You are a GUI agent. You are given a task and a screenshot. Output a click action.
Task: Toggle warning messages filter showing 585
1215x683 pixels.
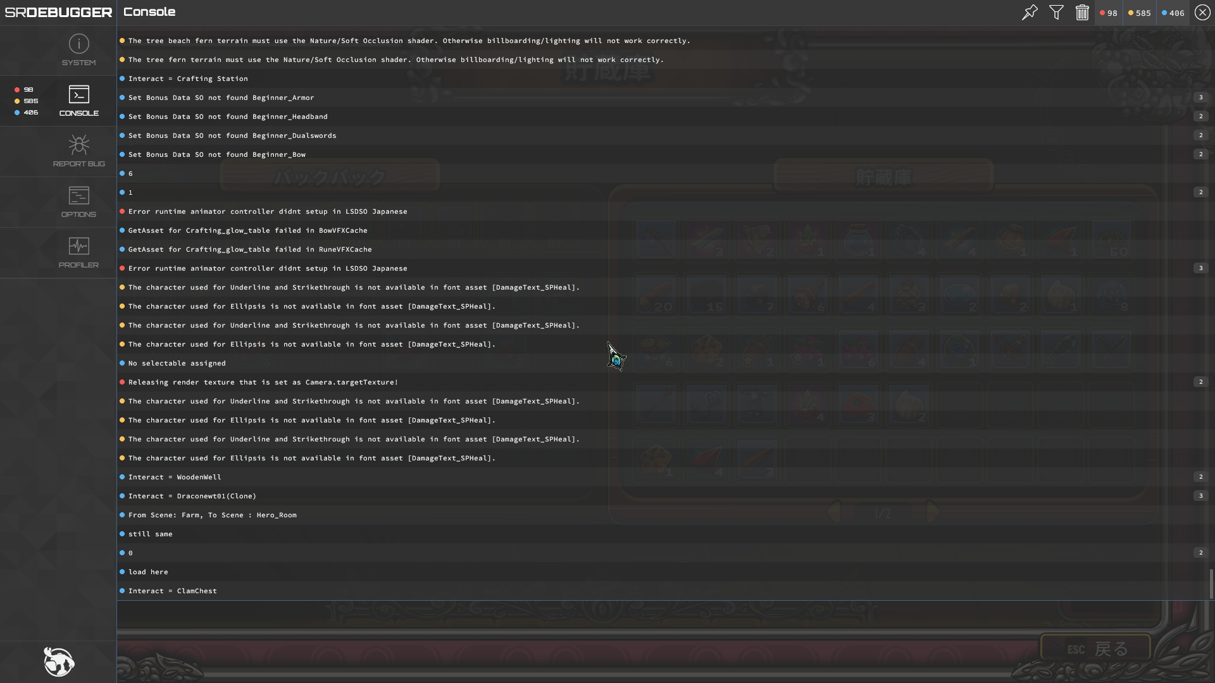point(1140,13)
